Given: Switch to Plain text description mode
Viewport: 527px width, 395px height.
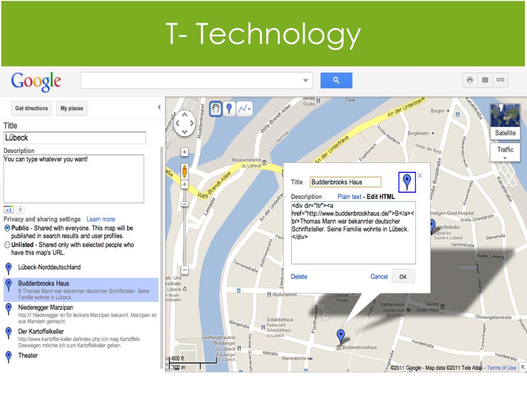Looking at the screenshot, I should pos(349,197).
